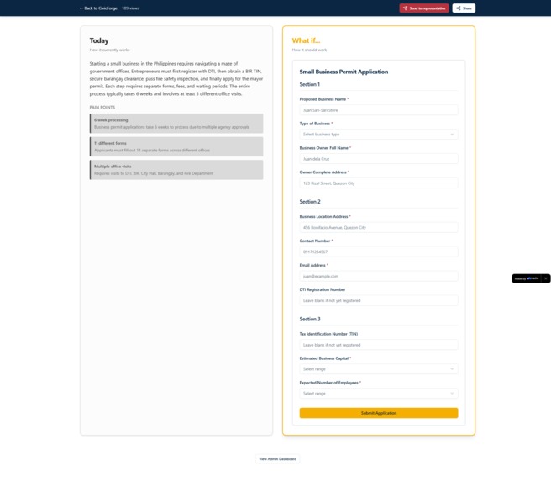The height and width of the screenshot is (482, 551).
Task: Click Owner Complete Address input
Action: 379,183
